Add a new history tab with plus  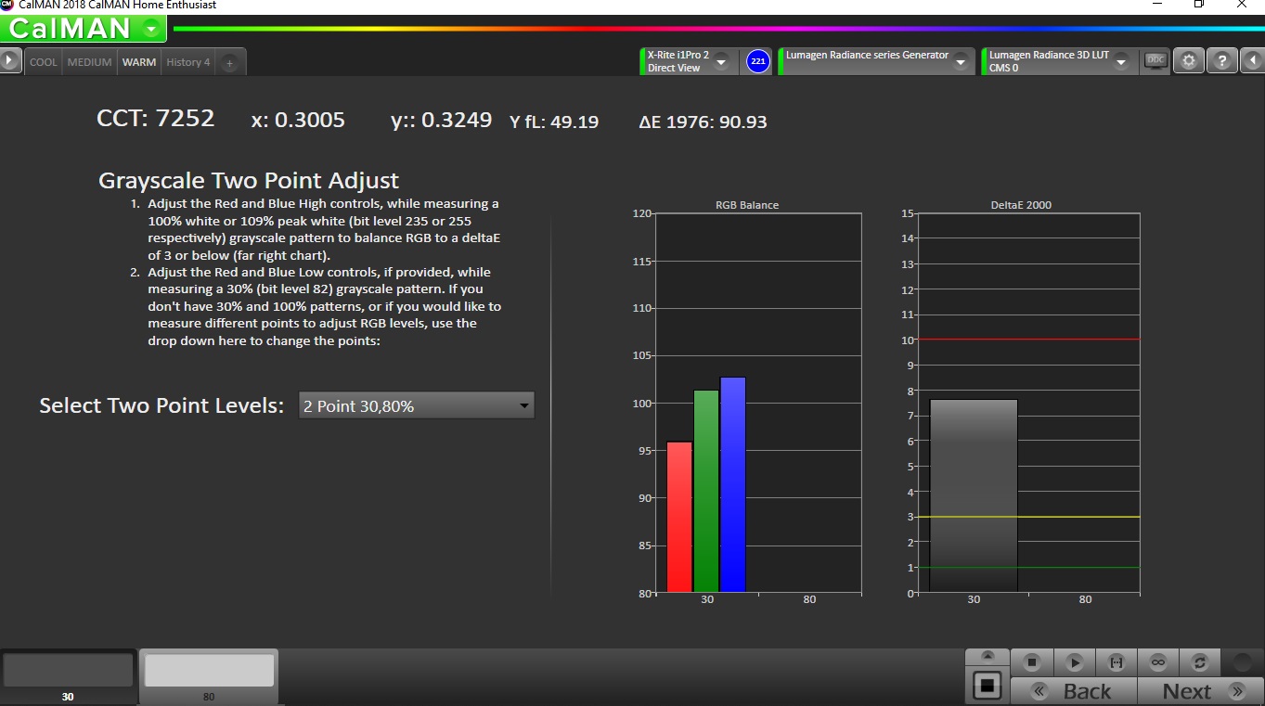[230, 63]
